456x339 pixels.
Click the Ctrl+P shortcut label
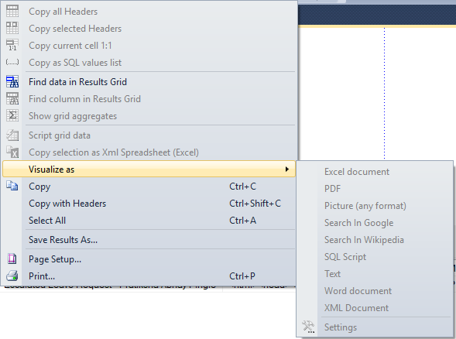pyautogui.click(x=242, y=276)
